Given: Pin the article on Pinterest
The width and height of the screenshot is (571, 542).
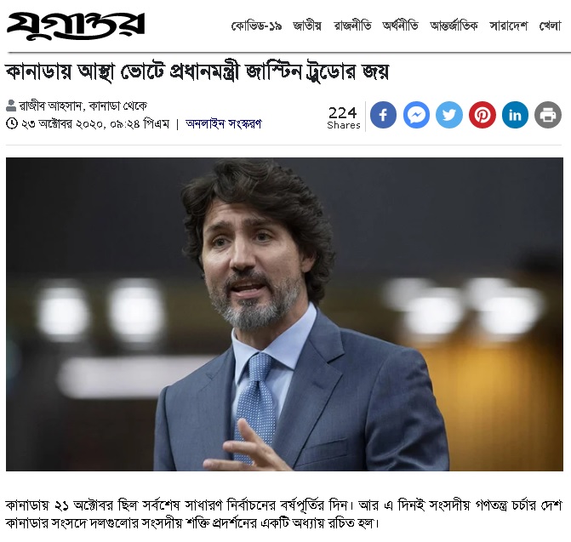Looking at the screenshot, I should tap(482, 115).
